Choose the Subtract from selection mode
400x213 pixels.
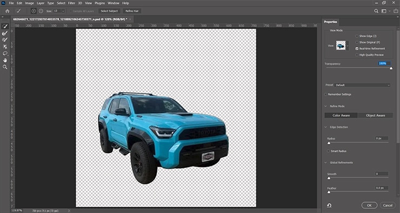(x=41, y=11)
